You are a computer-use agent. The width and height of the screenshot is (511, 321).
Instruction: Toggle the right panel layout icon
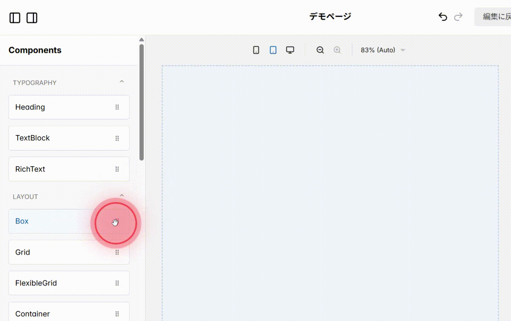[x=32, y=18]
